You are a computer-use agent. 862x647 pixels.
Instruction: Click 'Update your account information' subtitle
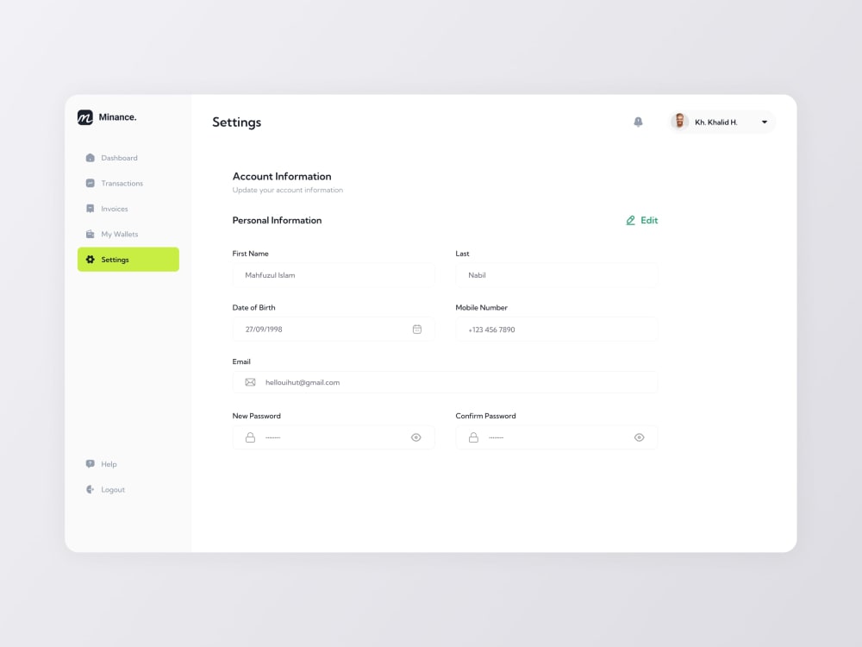click(x=288, y=190)
